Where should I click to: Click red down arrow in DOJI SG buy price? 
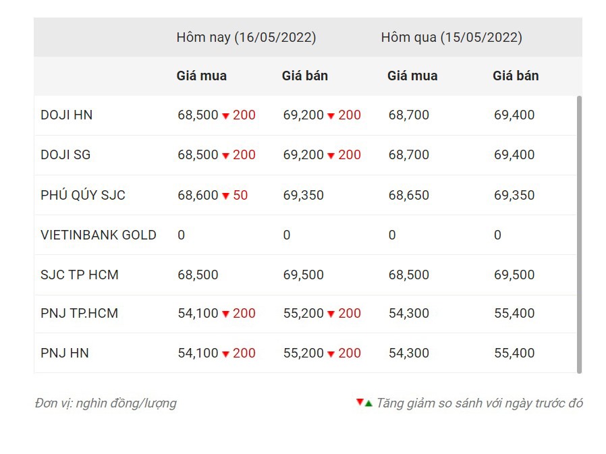(x=226, y=156)
